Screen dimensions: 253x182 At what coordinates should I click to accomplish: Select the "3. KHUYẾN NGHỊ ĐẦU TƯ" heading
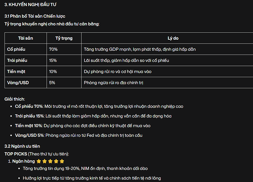(x=30, y=5)
